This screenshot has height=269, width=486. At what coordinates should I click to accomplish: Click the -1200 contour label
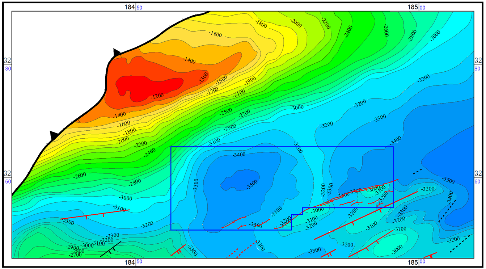(158, 97)
